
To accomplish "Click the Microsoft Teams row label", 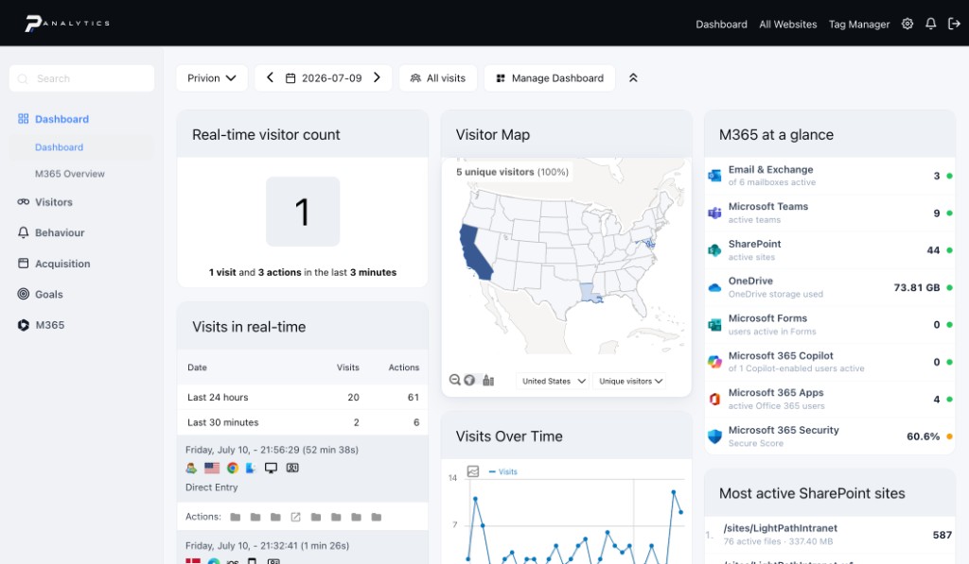I will (x=768, y=206).
